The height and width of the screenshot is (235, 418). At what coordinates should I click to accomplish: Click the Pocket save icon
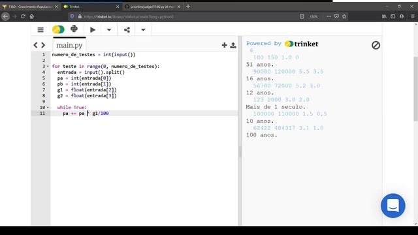336,16
